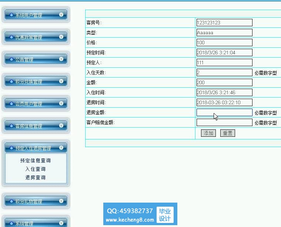281x227 pixels.
Task: Click the 退房金额: label text
Action: click(96, 113)
